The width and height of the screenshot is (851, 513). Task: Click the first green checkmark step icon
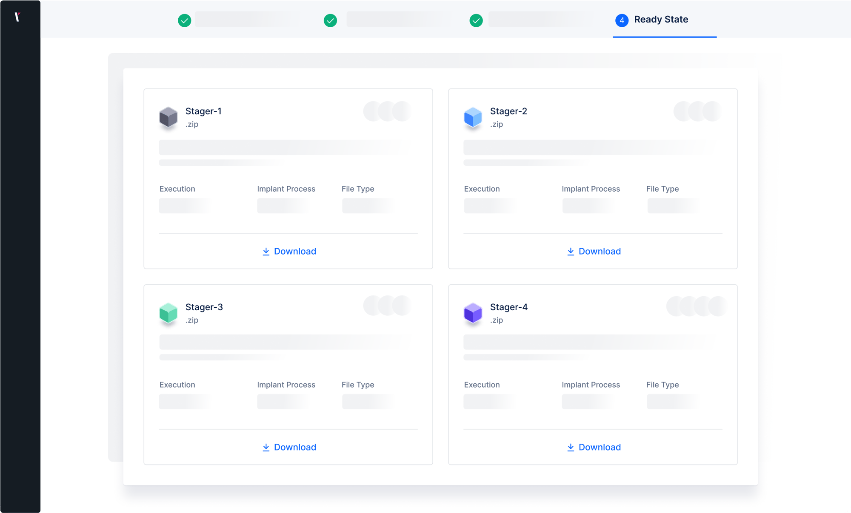click(184, 20)
